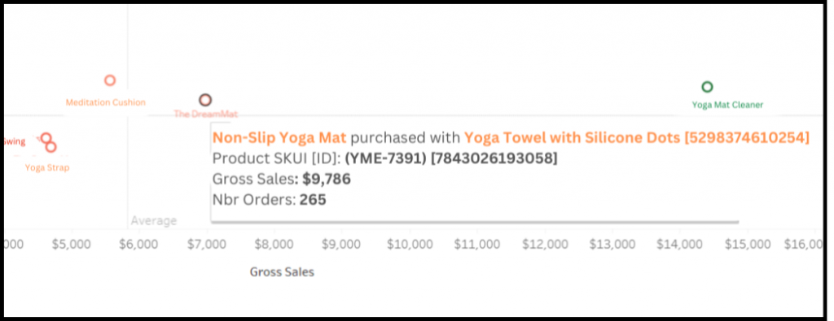Click the Meditation Cushion mark label
Image resolution: width=834 pixels, height=321 pixels.
pos(105,102)
